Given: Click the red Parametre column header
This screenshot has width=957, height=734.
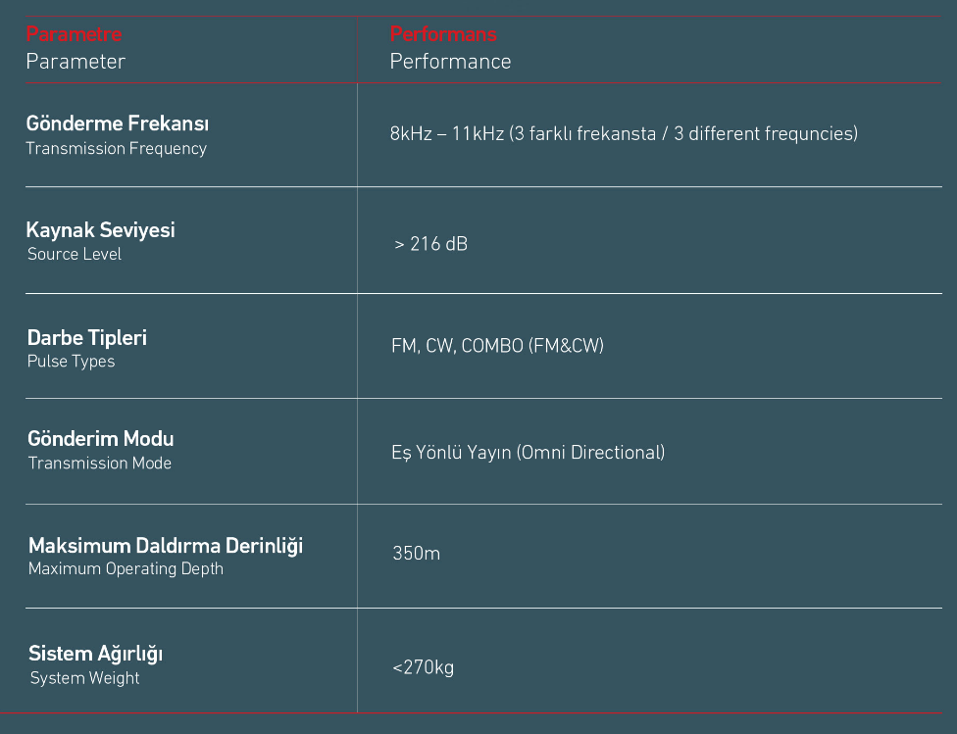Looking at the screenshot, I should 74,34.
